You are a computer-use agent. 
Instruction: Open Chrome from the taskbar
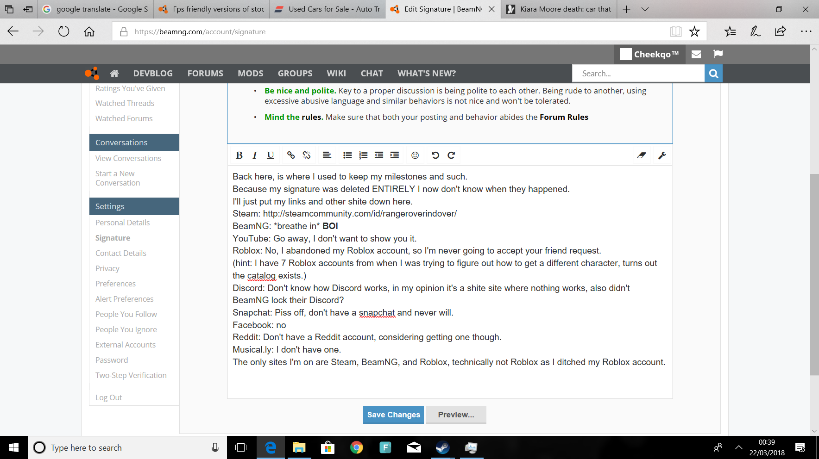coord(356,447)
